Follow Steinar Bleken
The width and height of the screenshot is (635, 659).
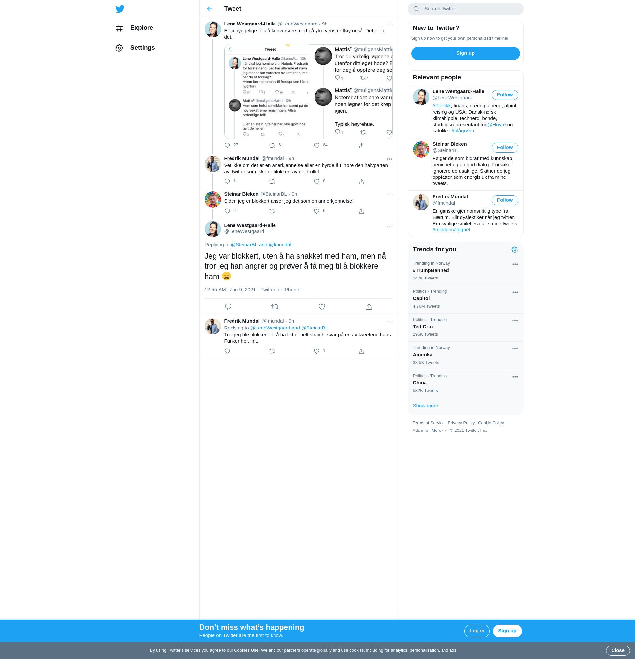505,148
